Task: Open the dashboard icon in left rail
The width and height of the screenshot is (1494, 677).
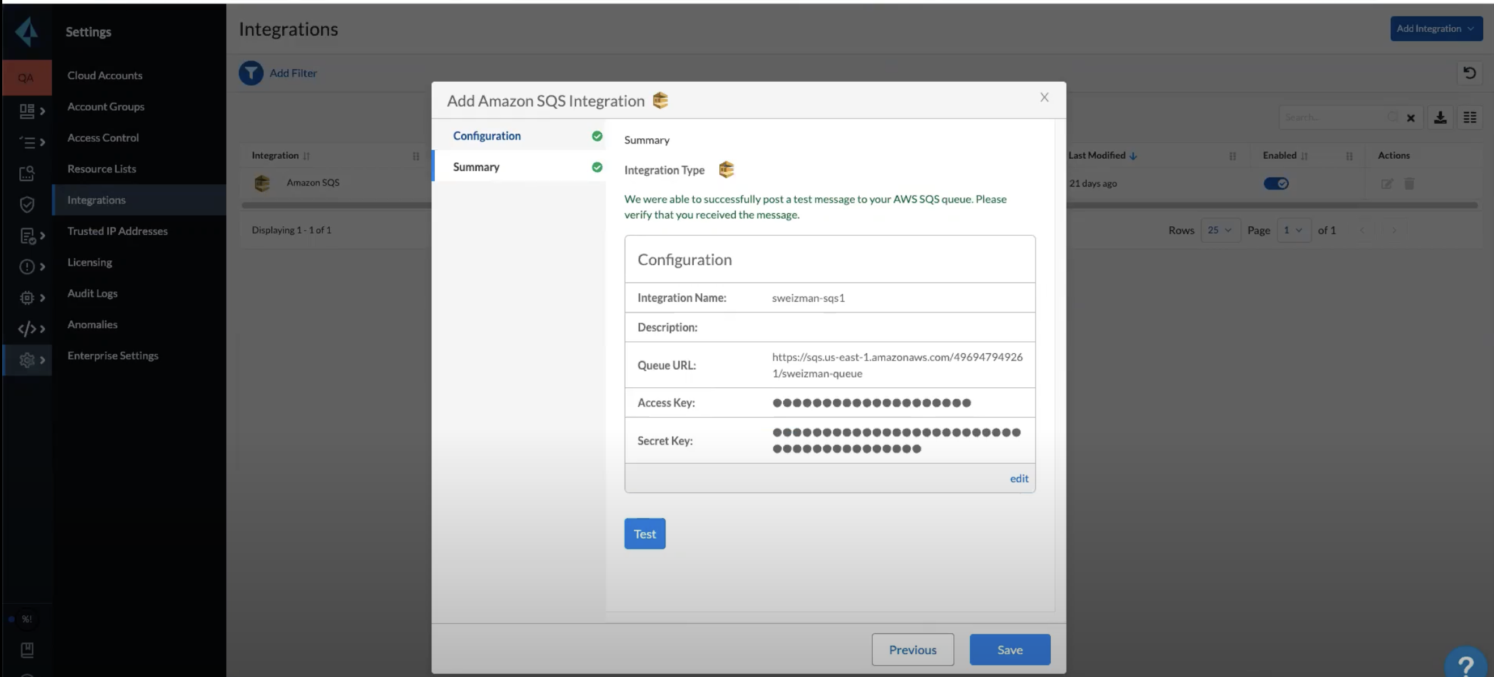Action: [26, 111]
